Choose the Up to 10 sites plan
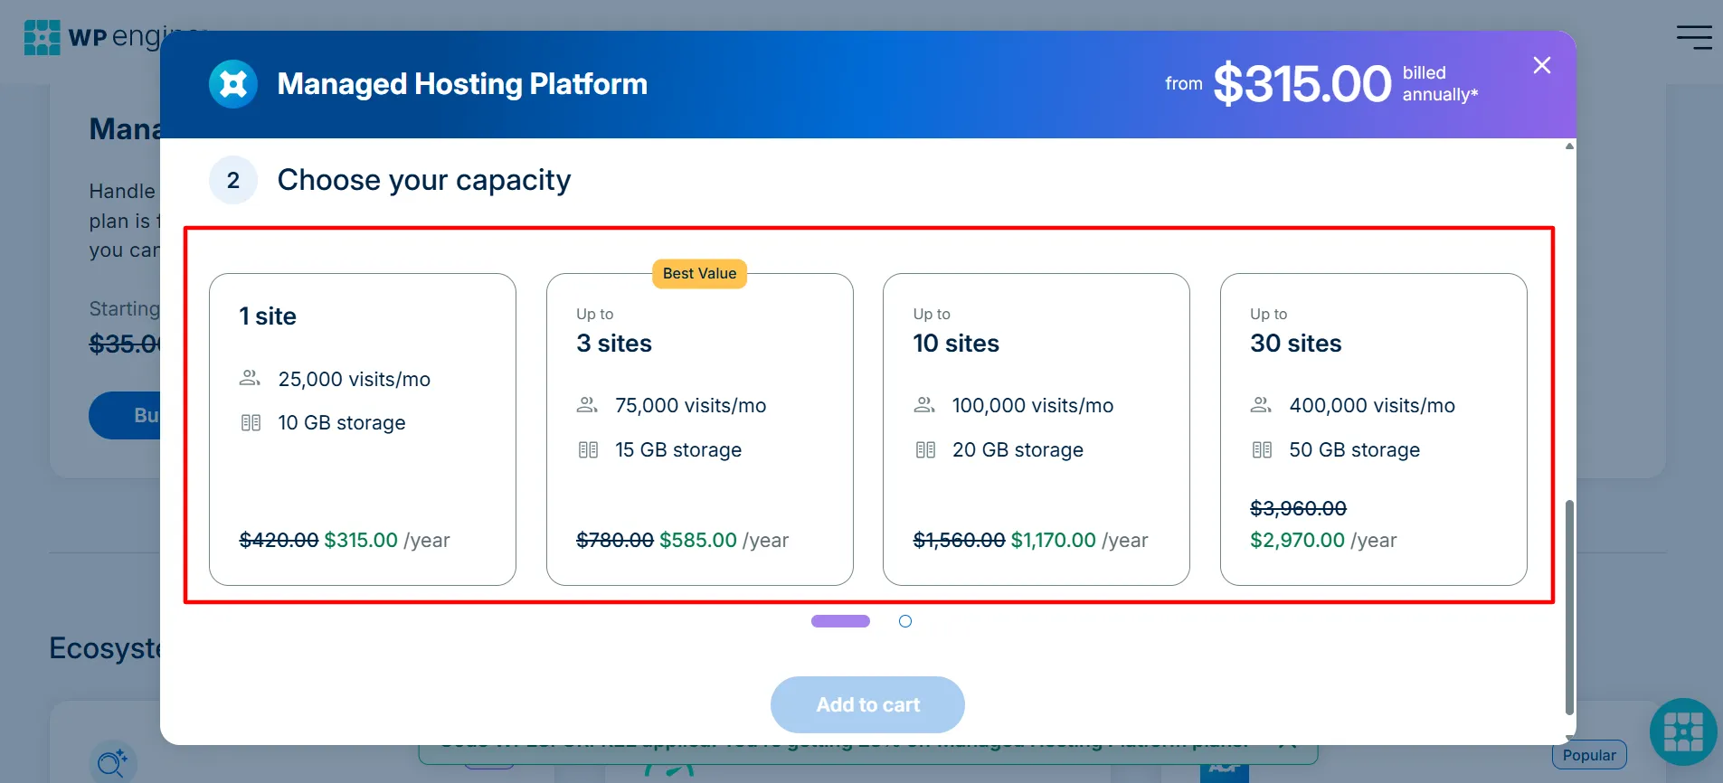This screenshot has height=783, width=1723. [1037, 429]
